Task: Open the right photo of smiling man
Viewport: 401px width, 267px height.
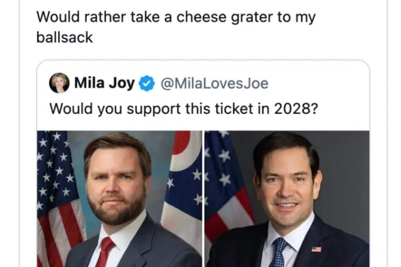Action: pos(287,199)
